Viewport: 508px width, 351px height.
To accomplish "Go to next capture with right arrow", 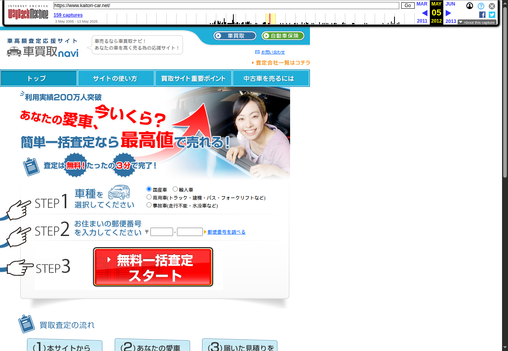I will 448,13.
